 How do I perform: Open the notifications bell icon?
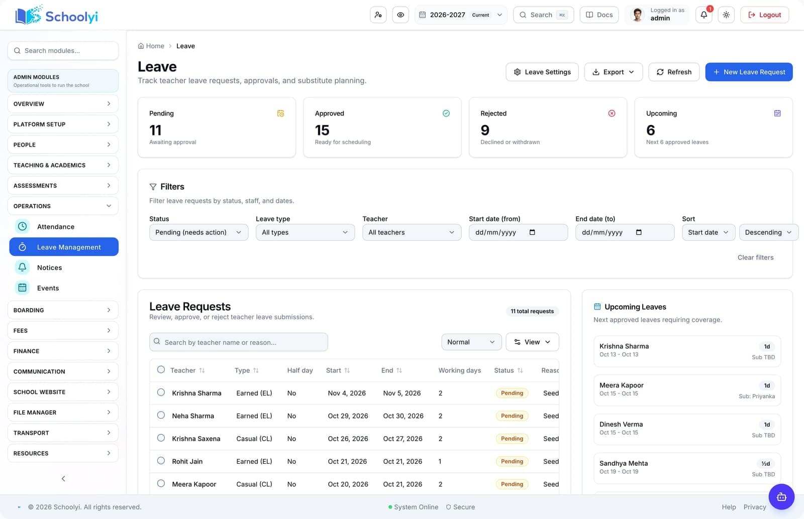[x=703, y=15]
